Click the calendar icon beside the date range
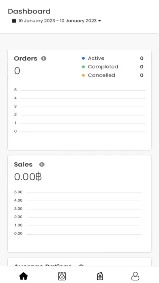This screenshot has height=283, width=159. (14, 21)
